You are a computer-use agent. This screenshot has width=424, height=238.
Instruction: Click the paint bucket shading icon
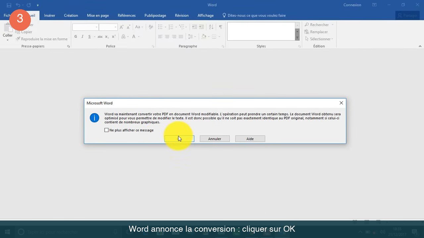pyautogui.click(x=204, y=37)
